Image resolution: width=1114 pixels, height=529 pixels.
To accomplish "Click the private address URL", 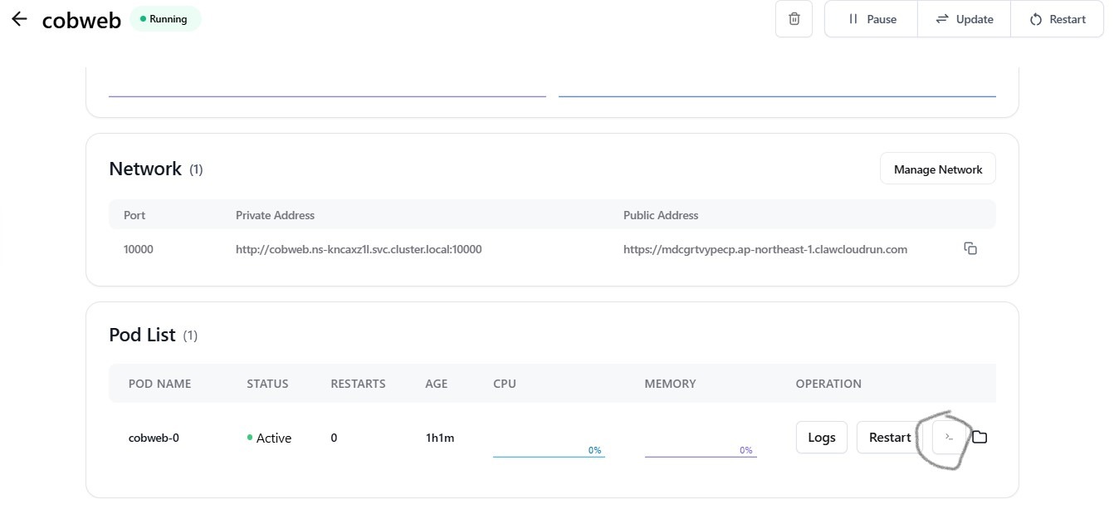I will (358, 249).
